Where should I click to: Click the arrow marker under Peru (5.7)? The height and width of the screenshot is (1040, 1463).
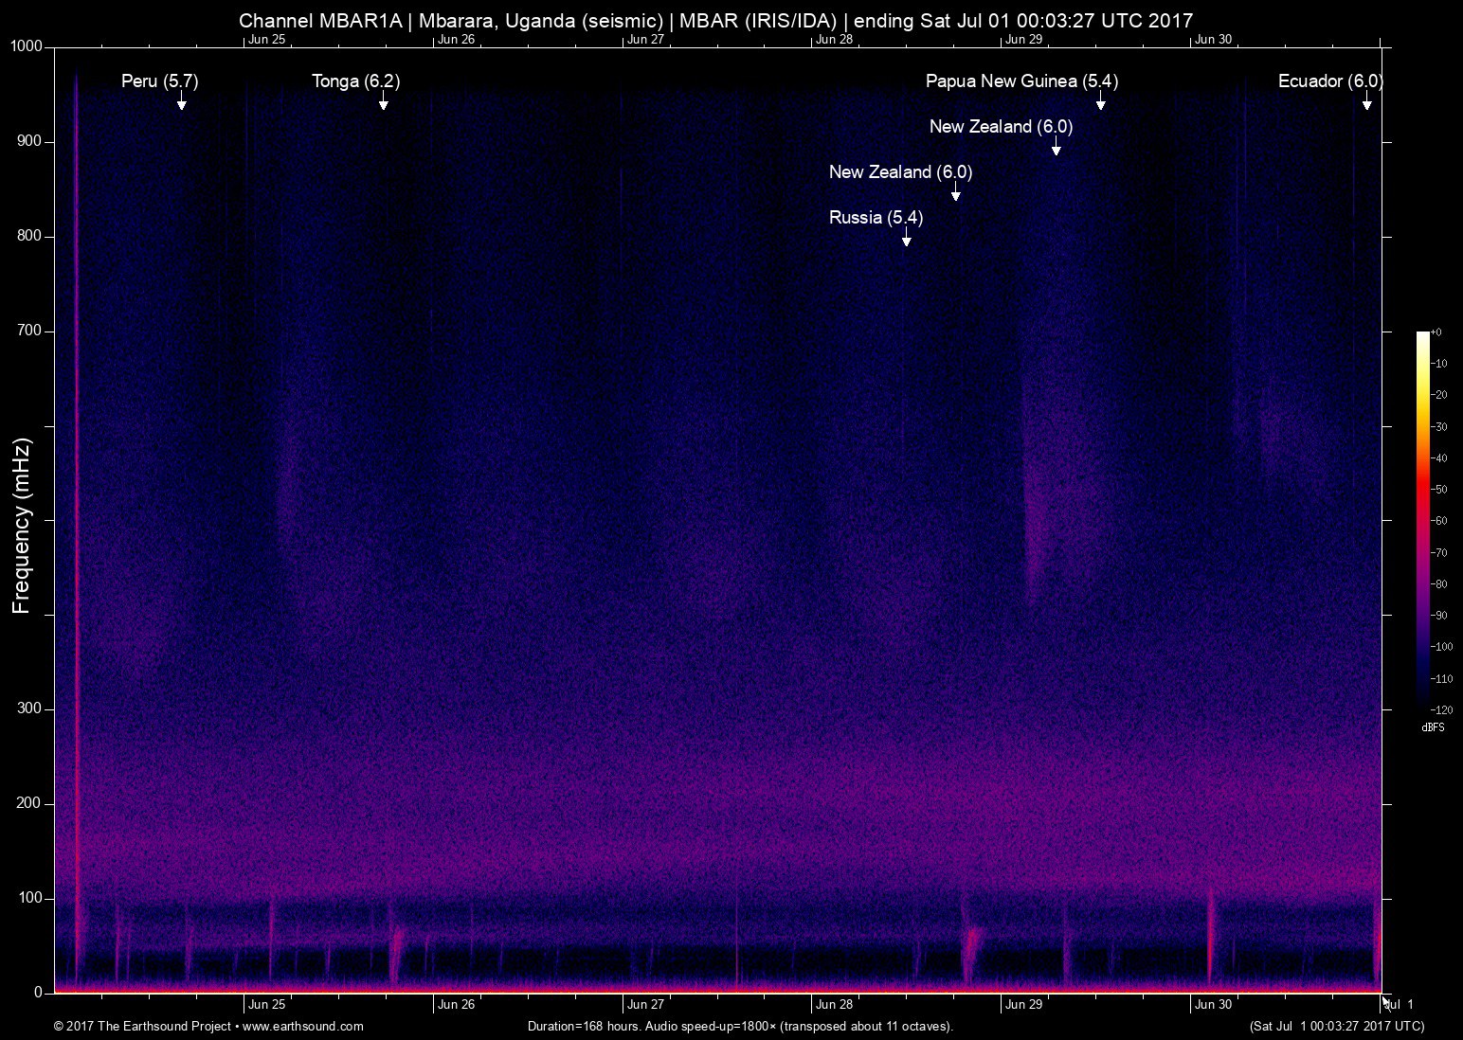[181, 103]
